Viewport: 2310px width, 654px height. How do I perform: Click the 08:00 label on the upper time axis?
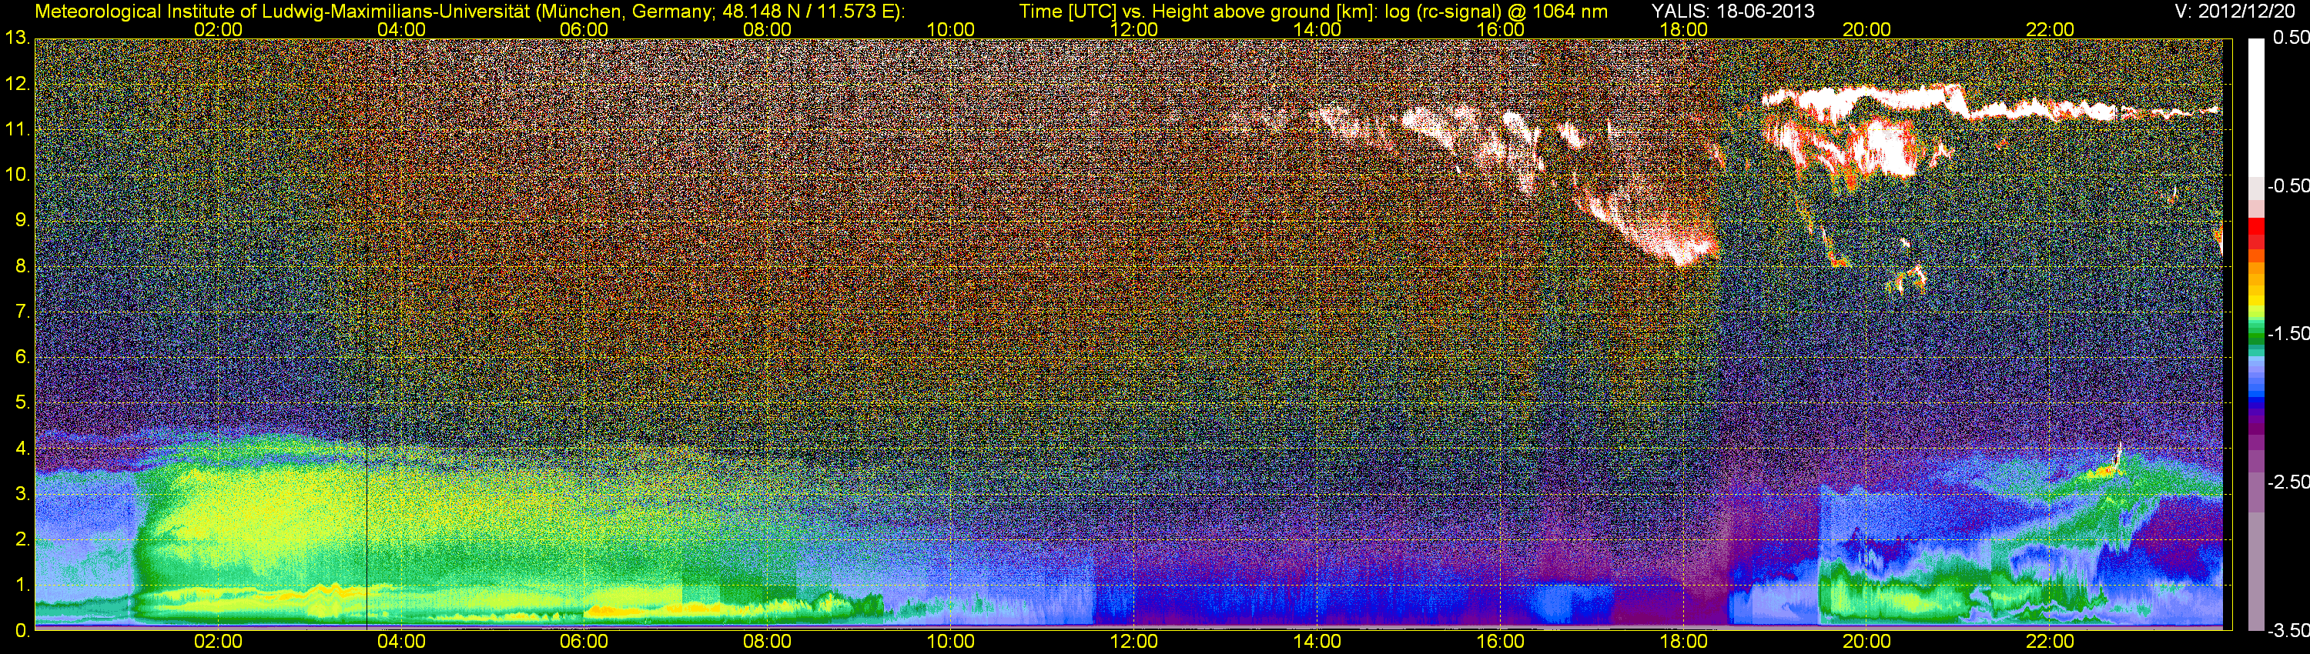tap(768, 29)
